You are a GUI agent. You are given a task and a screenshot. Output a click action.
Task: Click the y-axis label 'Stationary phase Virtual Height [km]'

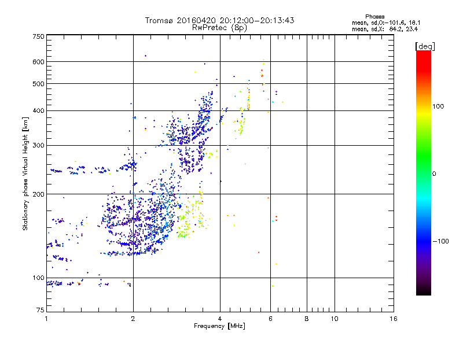[25, 173]
